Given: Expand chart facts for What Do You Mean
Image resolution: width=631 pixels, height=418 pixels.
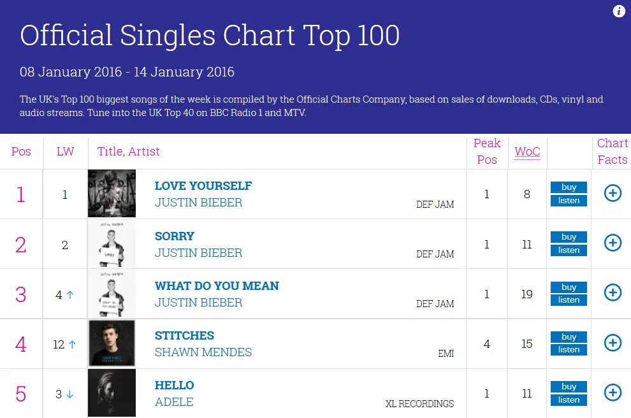Looking at the screenshot, I should (x=613, y=292).
